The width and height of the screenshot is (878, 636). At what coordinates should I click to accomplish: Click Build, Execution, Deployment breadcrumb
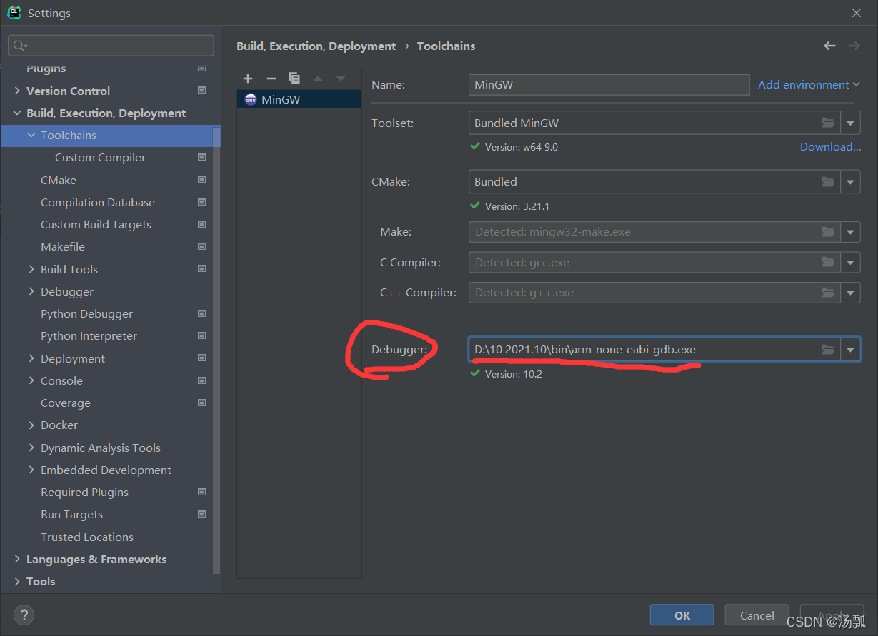[316, 46]
